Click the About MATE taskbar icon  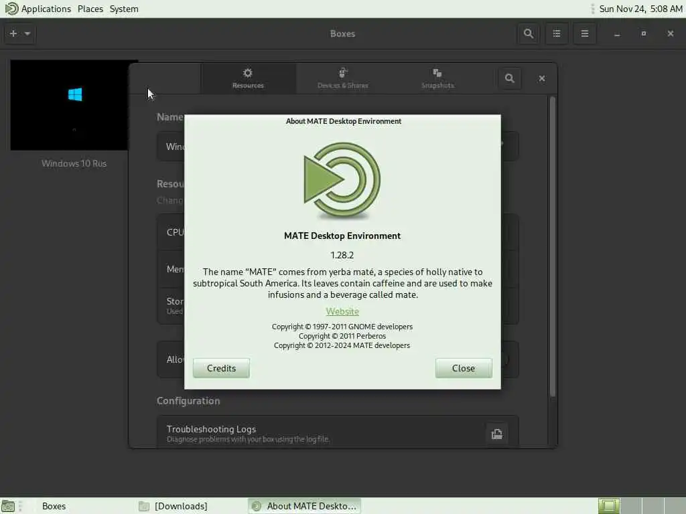coord(257,506)
